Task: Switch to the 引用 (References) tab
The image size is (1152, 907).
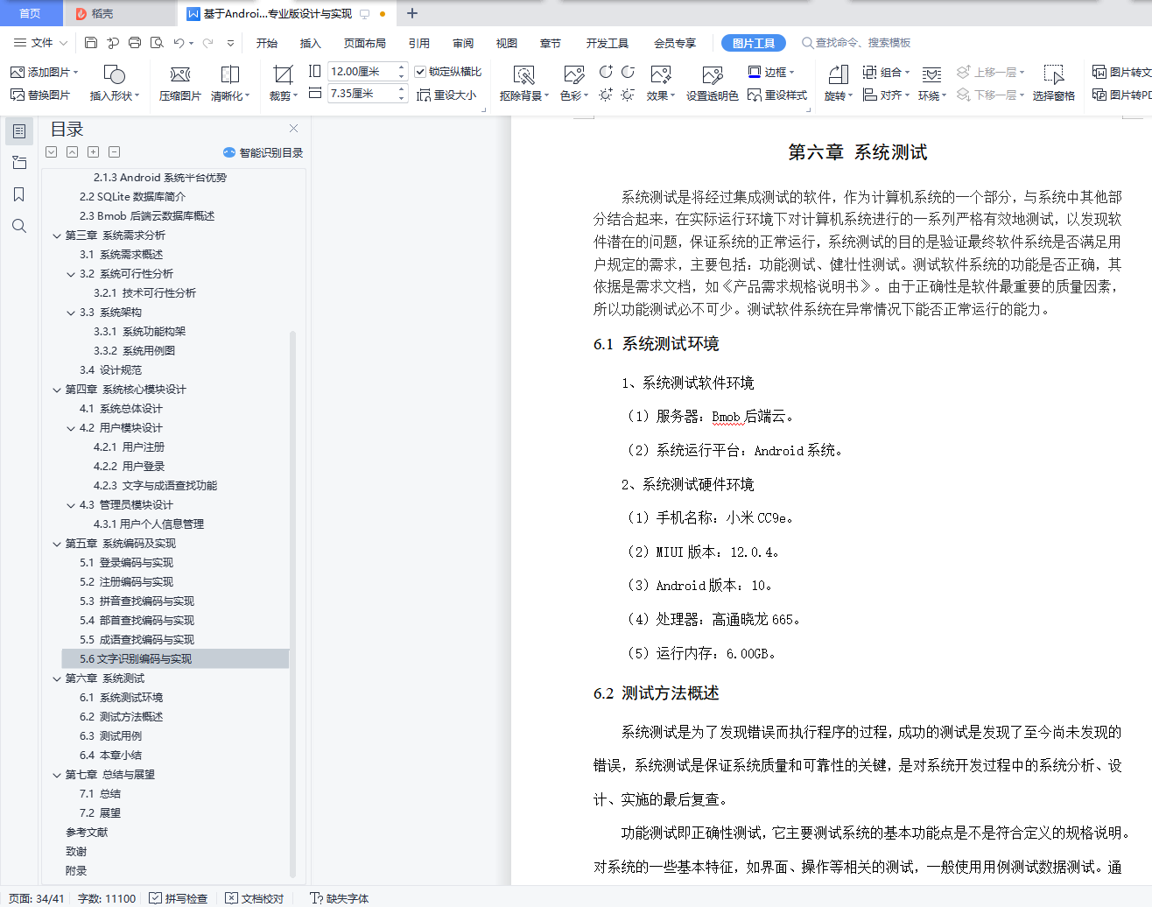Action: point(419,43)
